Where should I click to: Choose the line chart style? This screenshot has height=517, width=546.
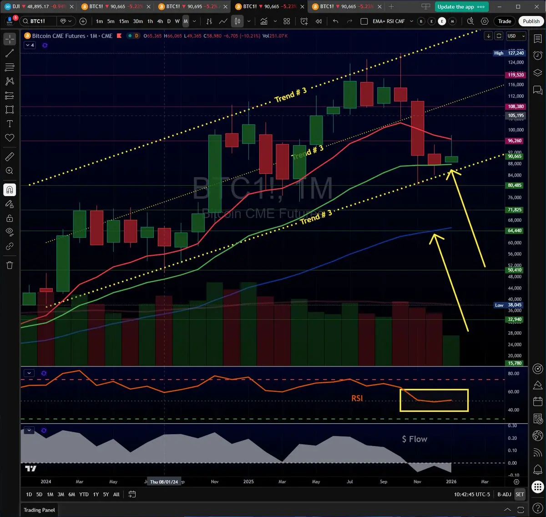click(x=223, y=21)
